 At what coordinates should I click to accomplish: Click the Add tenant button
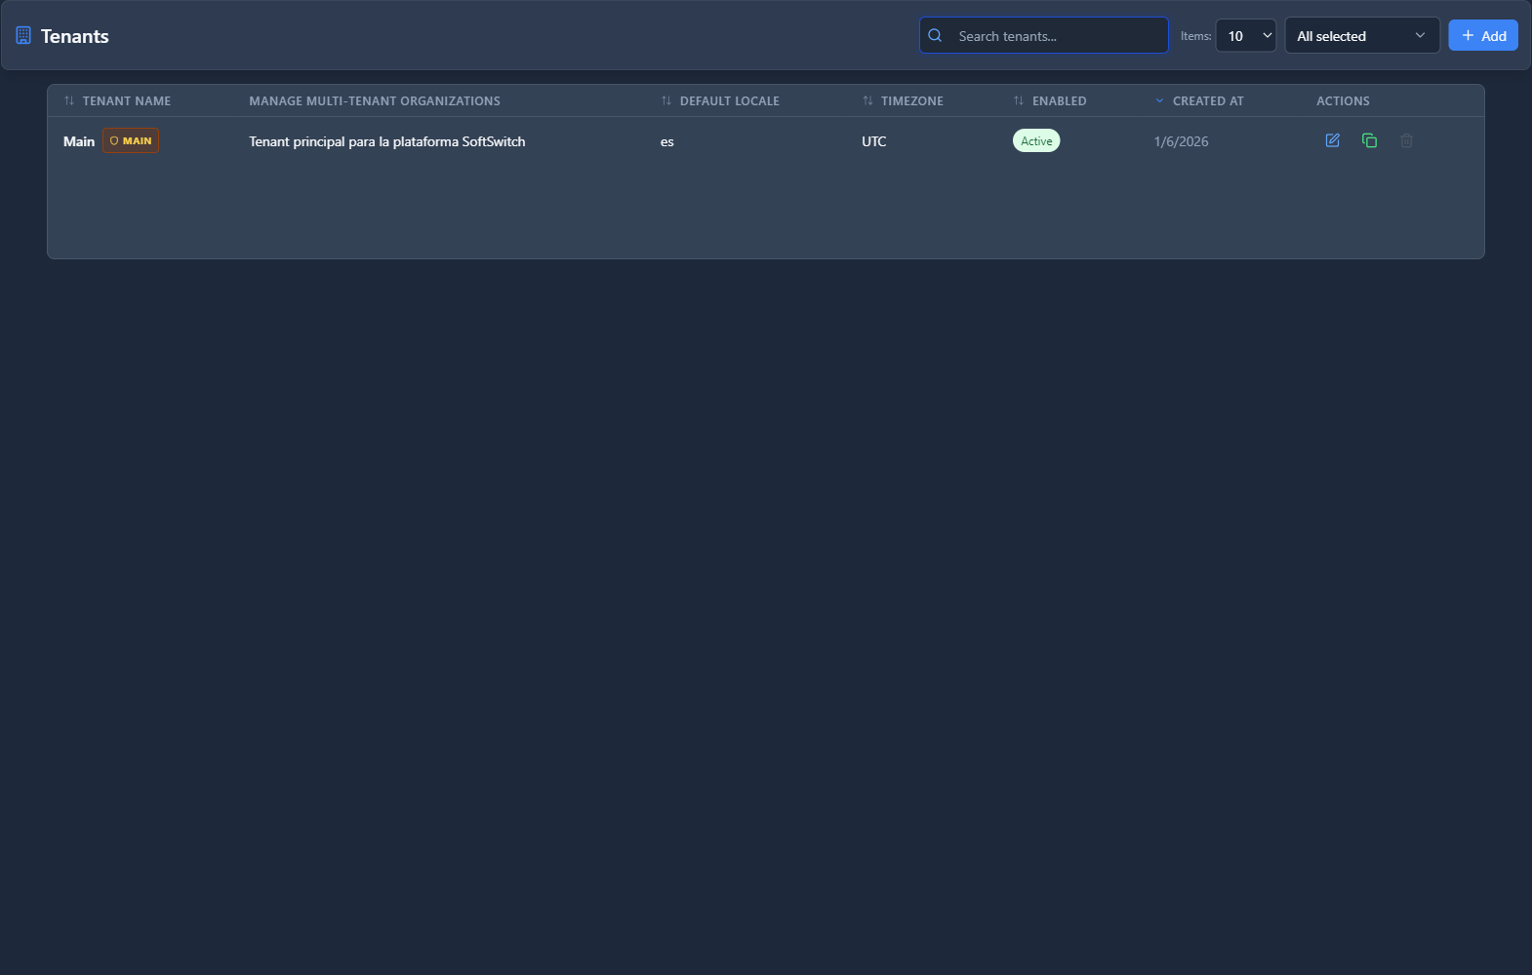(x=1482, y=36)
